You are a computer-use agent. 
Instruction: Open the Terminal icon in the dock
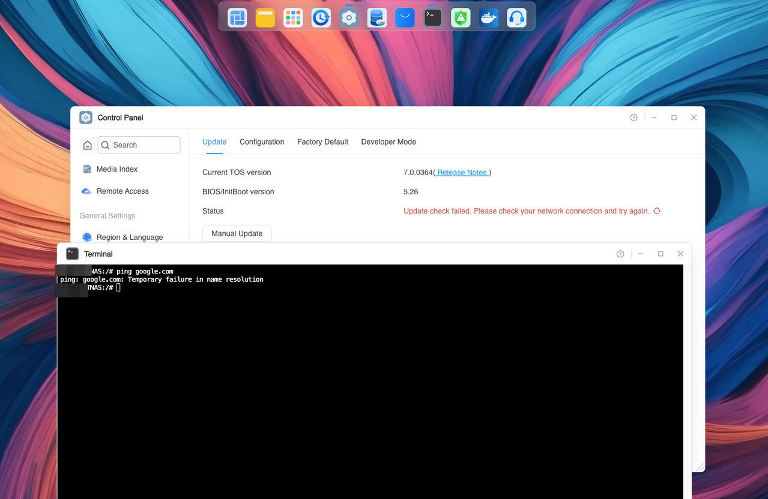433,18
